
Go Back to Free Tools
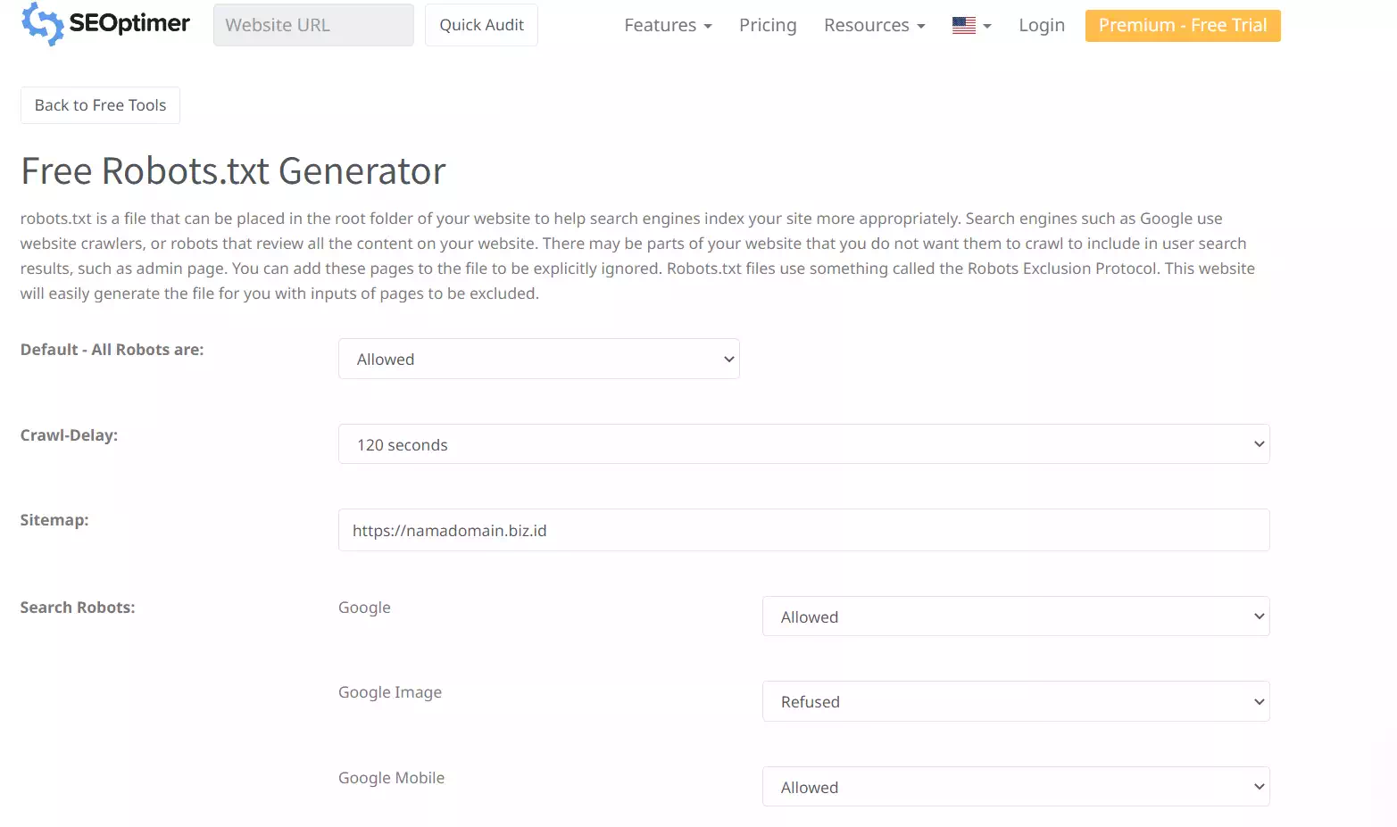click(x=100, y=105)
